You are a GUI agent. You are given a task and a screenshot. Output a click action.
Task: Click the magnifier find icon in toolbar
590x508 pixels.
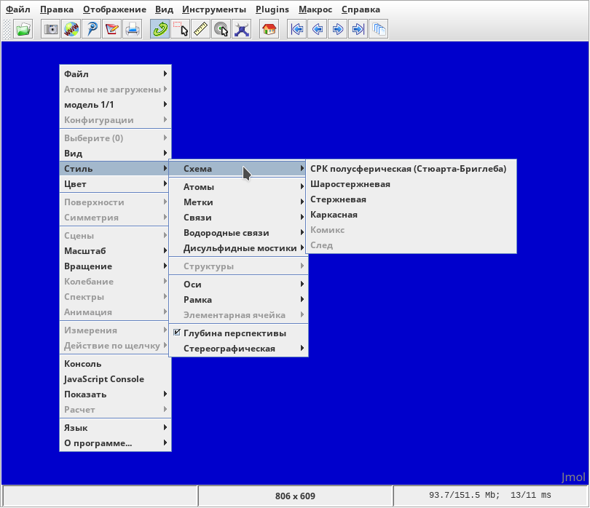coord(92,29)
